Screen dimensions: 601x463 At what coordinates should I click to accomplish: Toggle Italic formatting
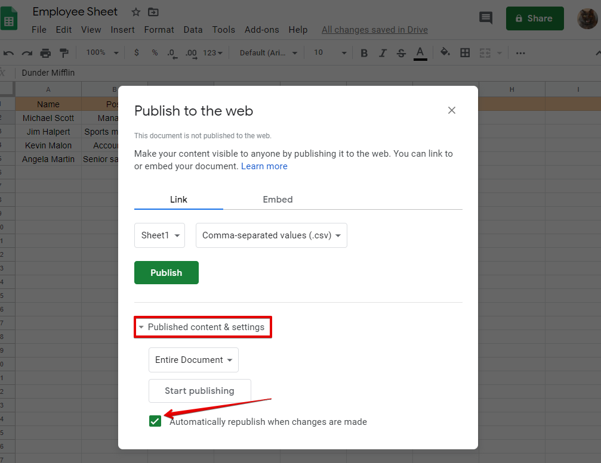click(x=383, y=53)
